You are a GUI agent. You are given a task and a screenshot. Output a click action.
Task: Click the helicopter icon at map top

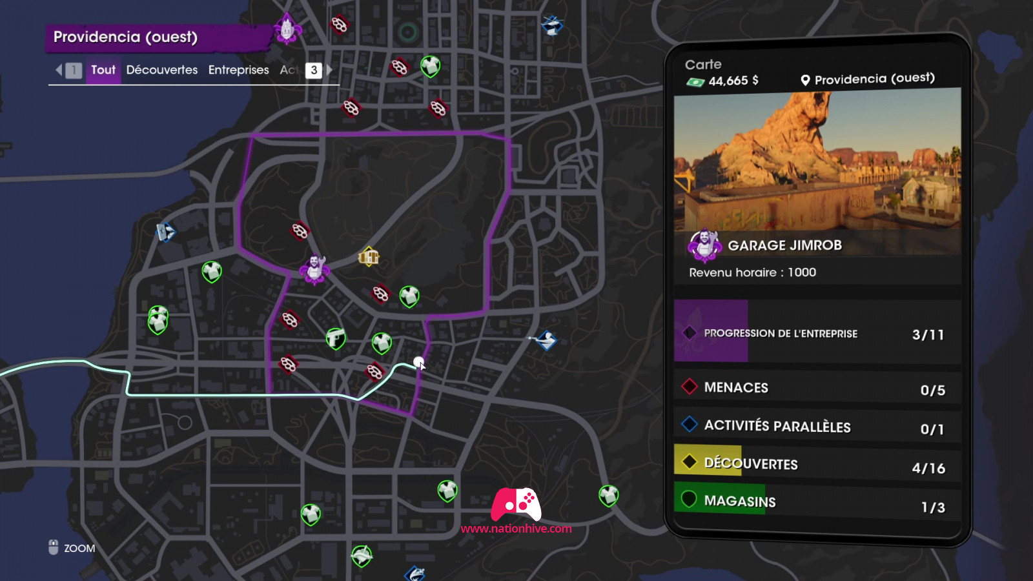[552, 26]
